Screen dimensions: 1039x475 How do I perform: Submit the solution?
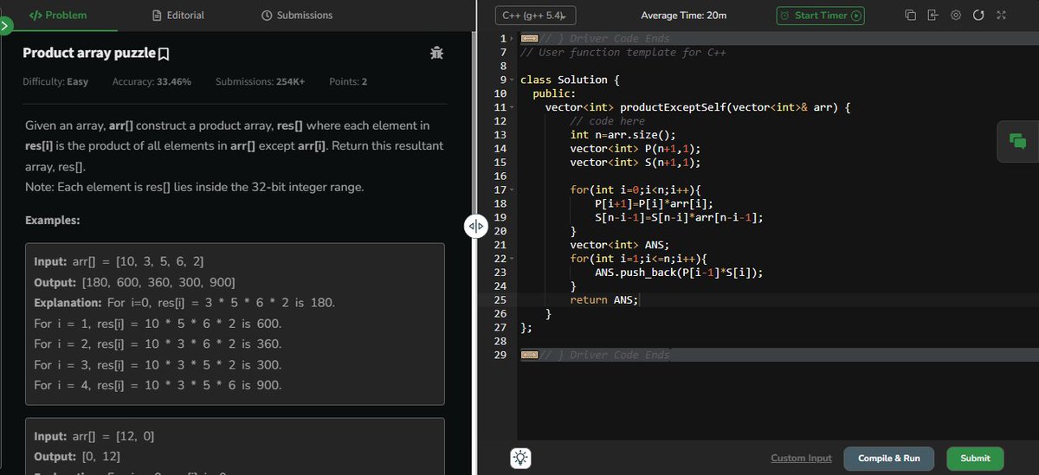975,459
